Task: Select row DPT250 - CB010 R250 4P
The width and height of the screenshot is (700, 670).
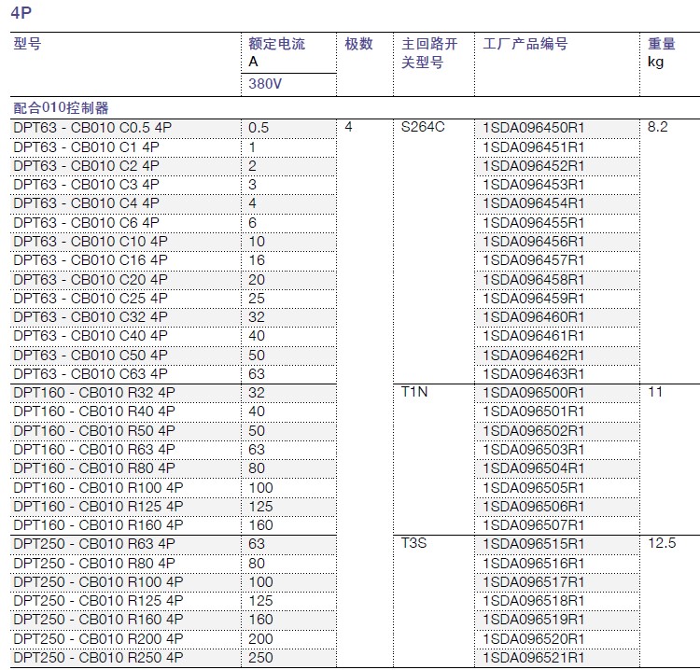Action: click(355, 658)
